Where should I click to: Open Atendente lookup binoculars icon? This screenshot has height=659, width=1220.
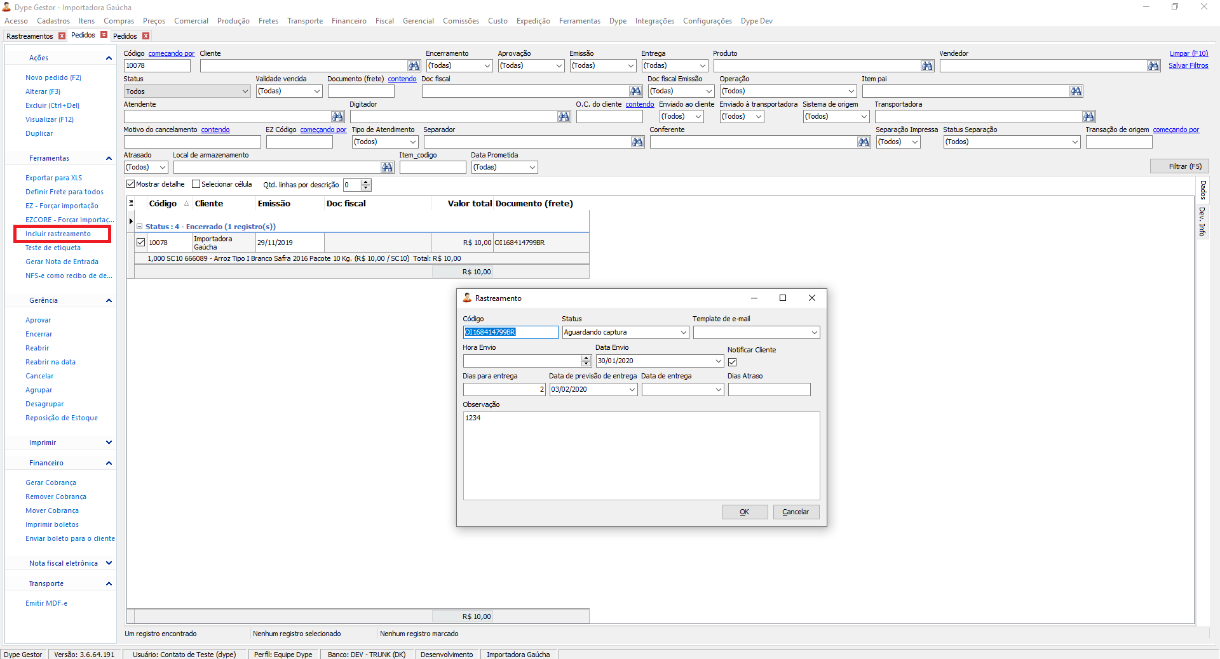click(337, 117)
